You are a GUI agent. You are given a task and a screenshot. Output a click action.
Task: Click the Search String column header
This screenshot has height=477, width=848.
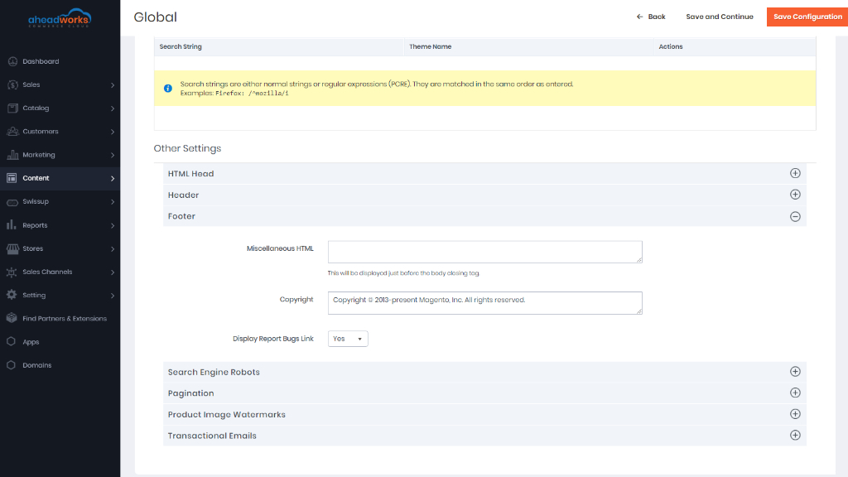coord(180,46)
